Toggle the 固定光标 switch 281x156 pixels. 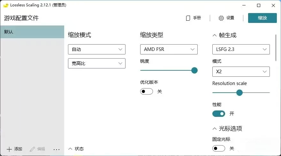[x=219, y=148]
